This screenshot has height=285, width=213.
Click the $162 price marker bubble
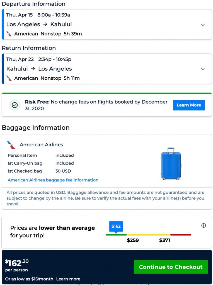tap(116, 226)
